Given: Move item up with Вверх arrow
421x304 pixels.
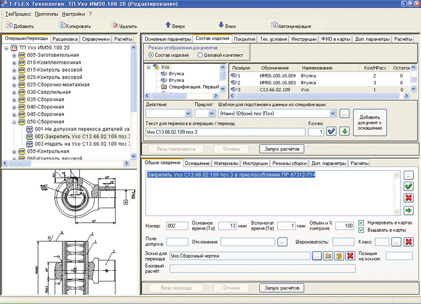Looking at the screenshot, I should point(168,25).
